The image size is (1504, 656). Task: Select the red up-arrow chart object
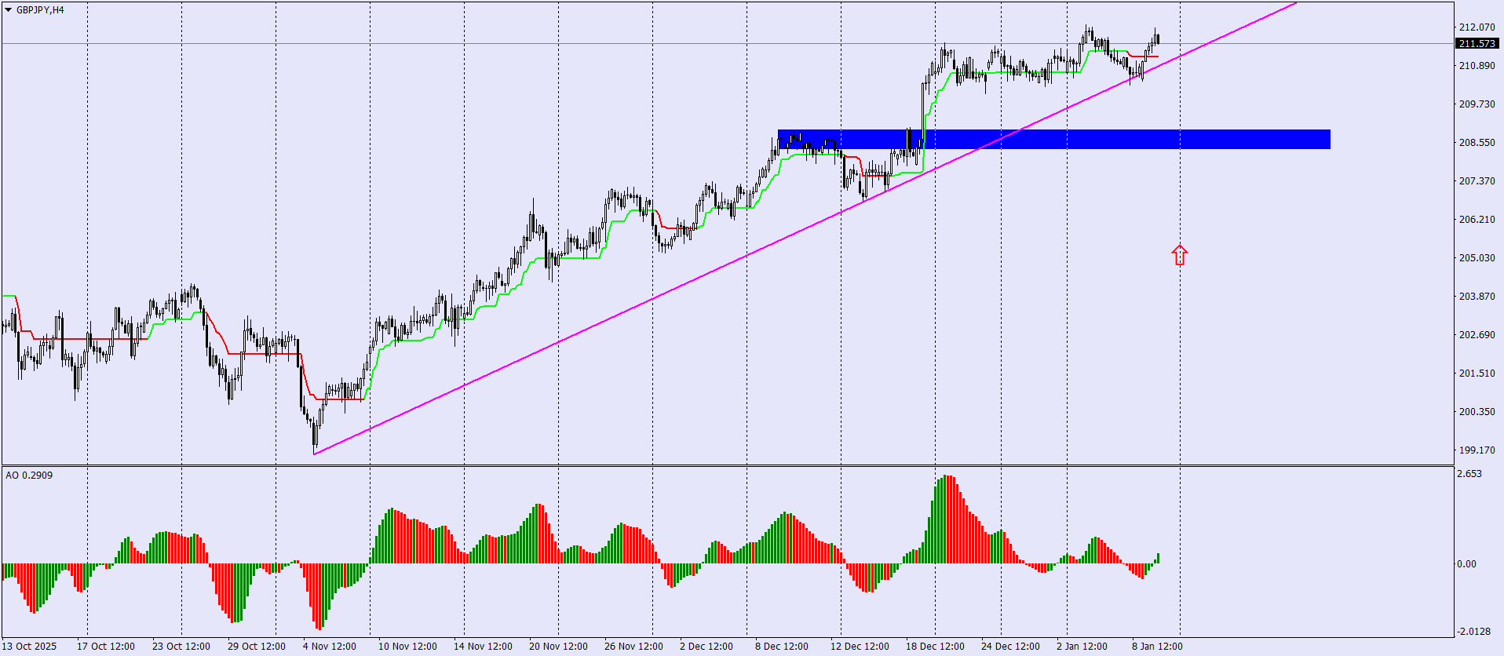tap(1180, 255)
